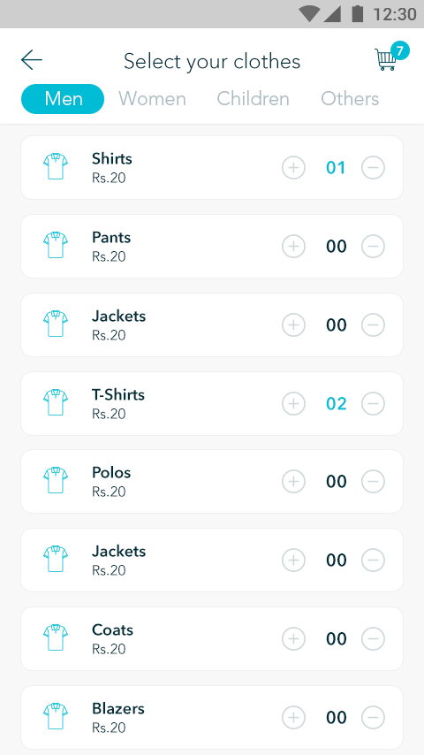Viewport: 424px width, 755px height.
Task: Switch to the Women tab
Action: (152, 99)
